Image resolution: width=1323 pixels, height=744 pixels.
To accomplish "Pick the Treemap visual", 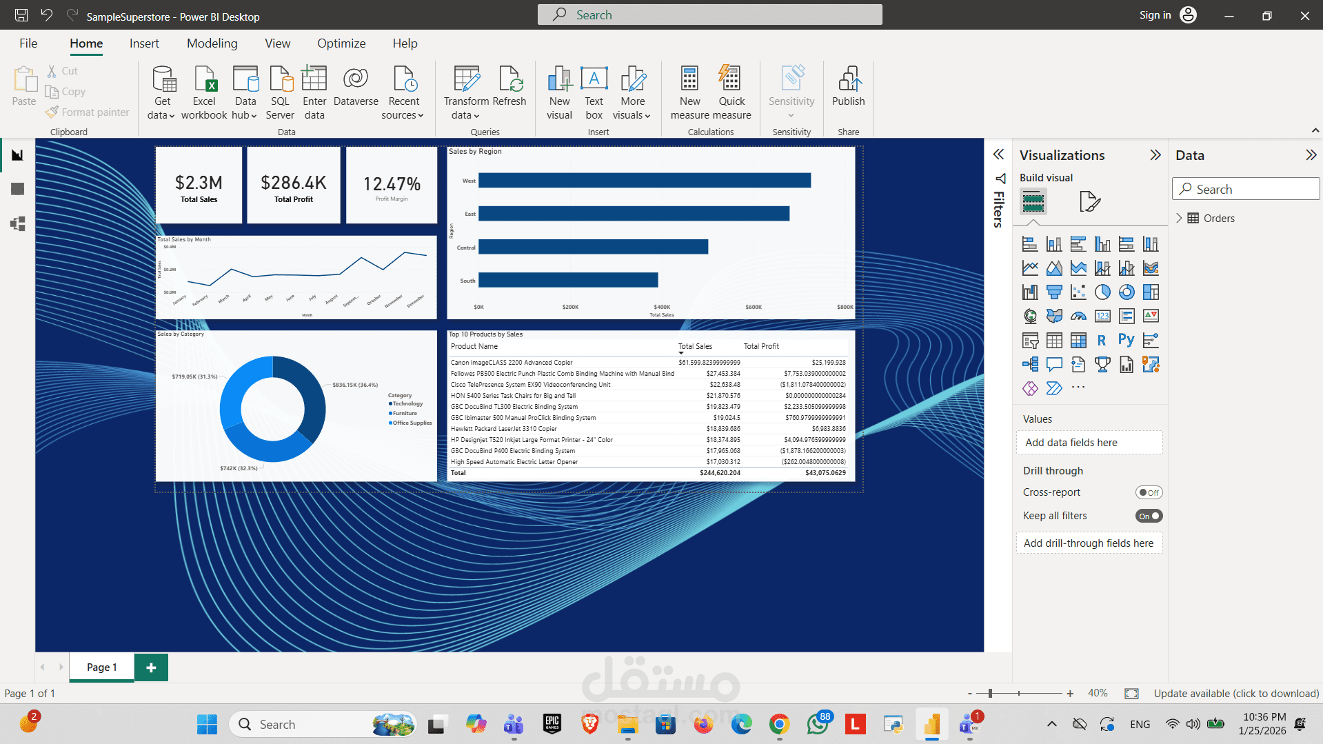I will 1151,292.
